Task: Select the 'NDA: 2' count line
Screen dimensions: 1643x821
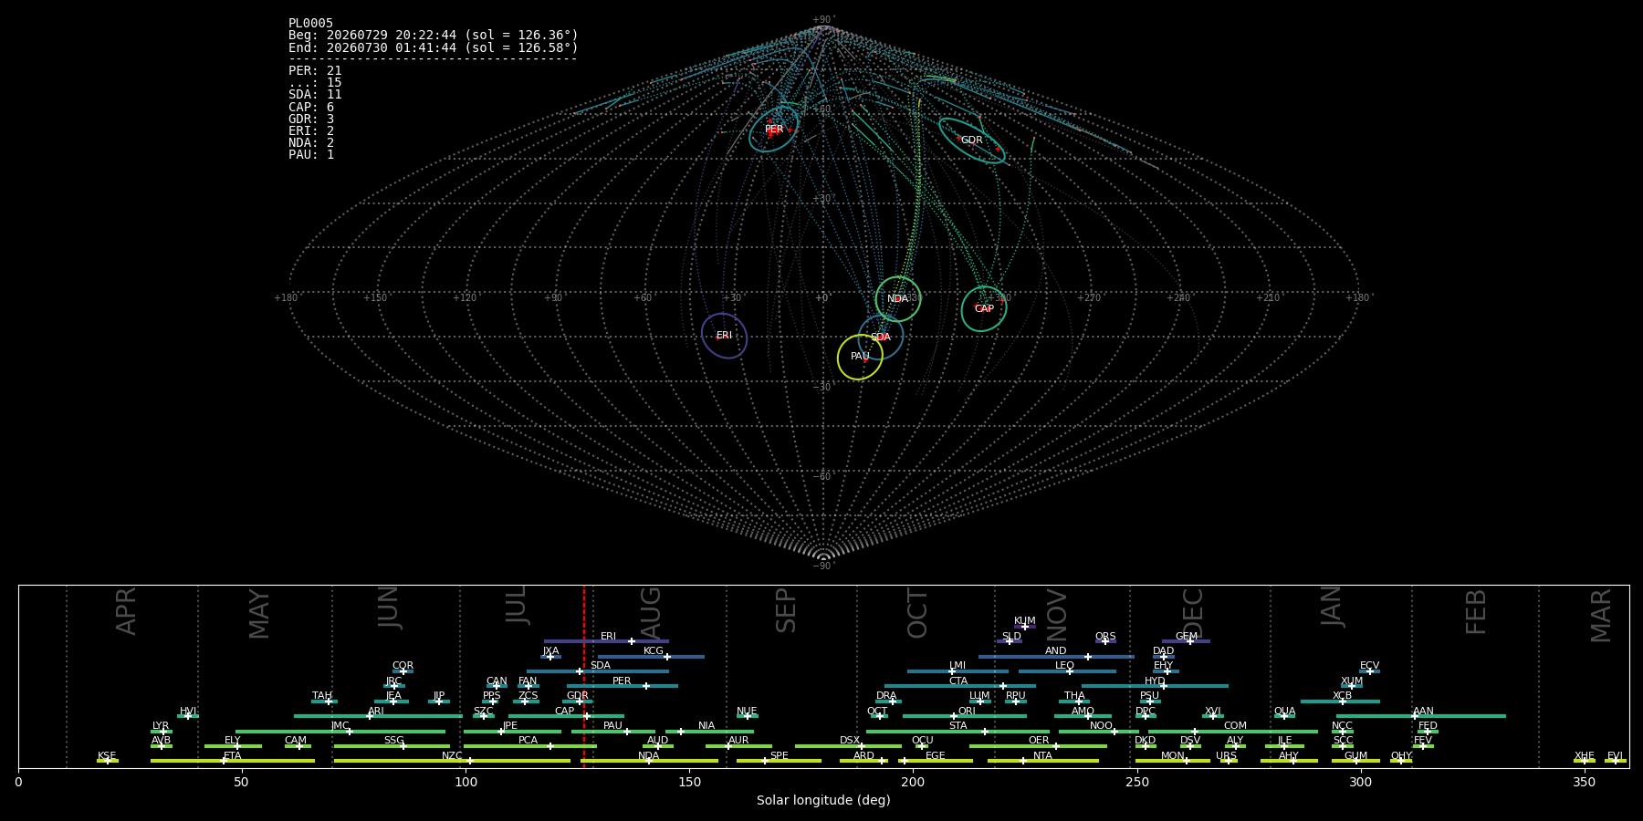Action: (x=311, y=142)
